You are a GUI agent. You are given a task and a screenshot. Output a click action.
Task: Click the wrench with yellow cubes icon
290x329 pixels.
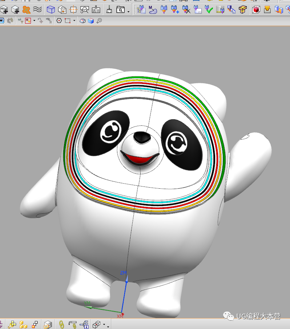click(x=12, y=324)
